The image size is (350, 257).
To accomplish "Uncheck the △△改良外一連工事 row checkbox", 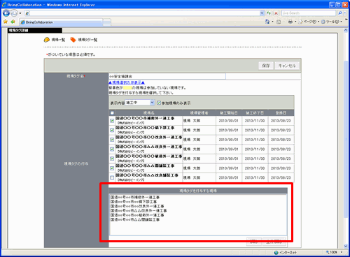I will (x=112, y=149).
